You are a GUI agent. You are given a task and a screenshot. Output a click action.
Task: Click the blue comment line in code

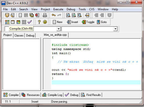coord(98,62)
